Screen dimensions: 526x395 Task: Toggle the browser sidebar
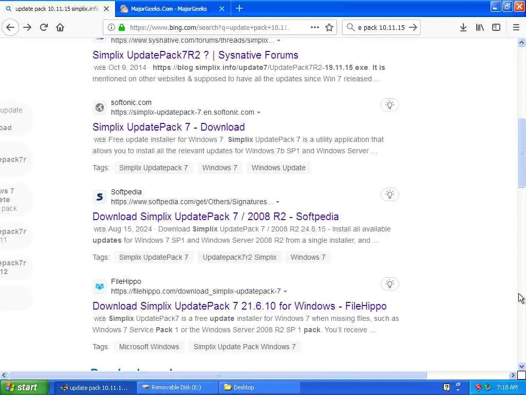[x=496, y=28]
